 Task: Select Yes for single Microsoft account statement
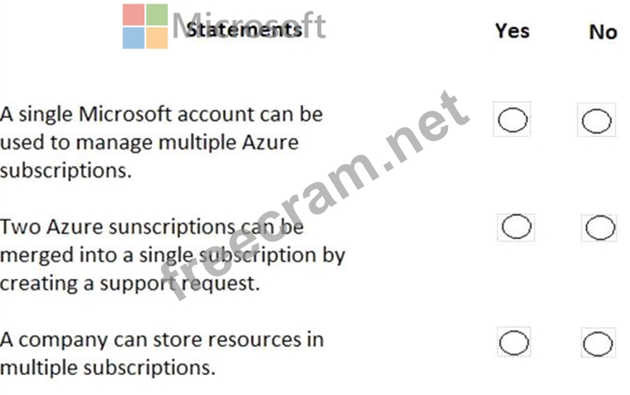[514, 121]
